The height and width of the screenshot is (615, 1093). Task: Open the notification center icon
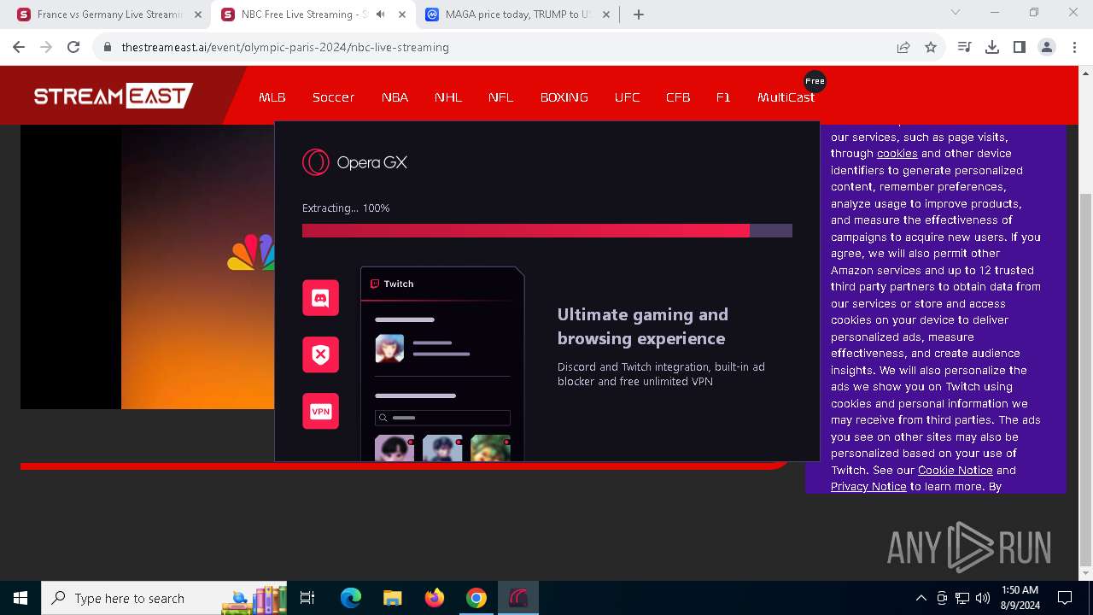click(1065, 598)
